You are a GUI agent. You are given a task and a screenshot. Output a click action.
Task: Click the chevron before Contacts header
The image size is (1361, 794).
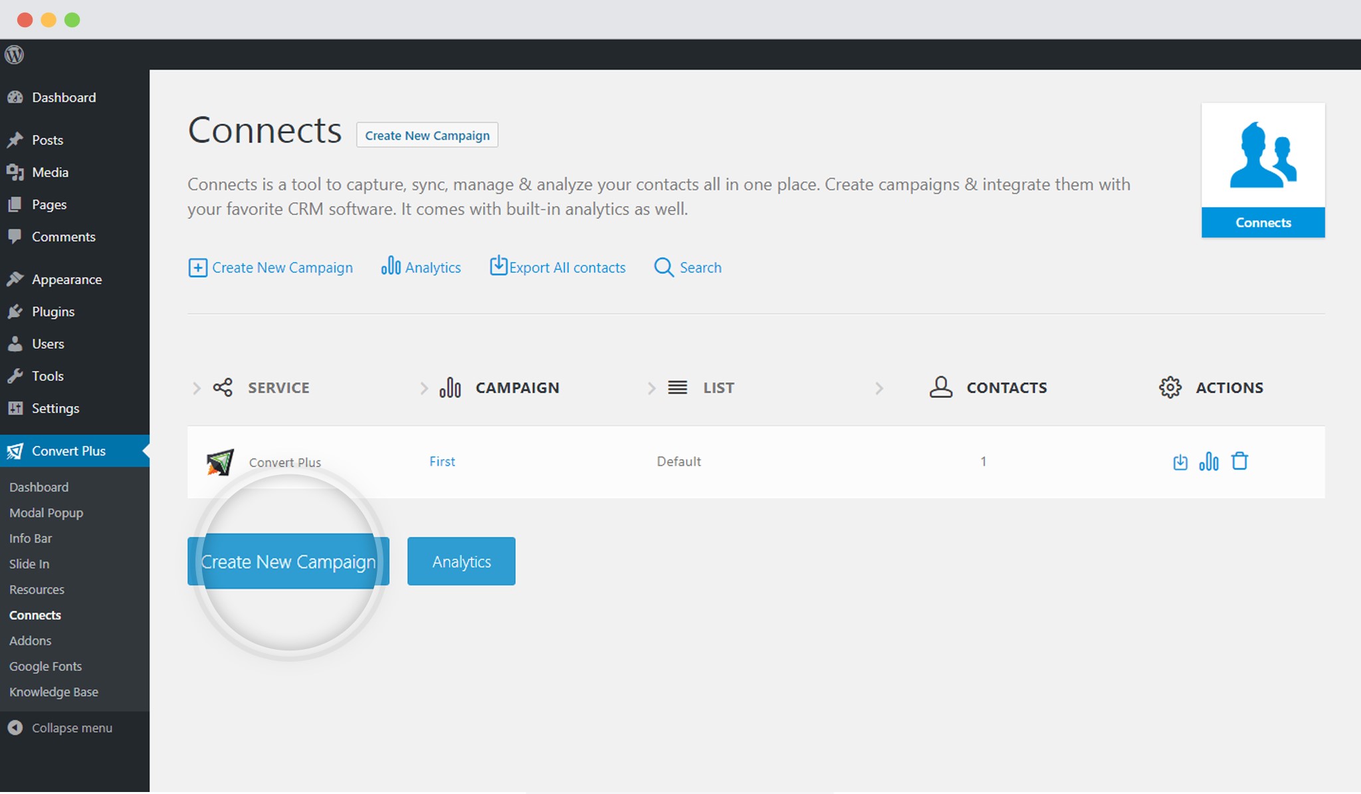click(x=879, y=388)
